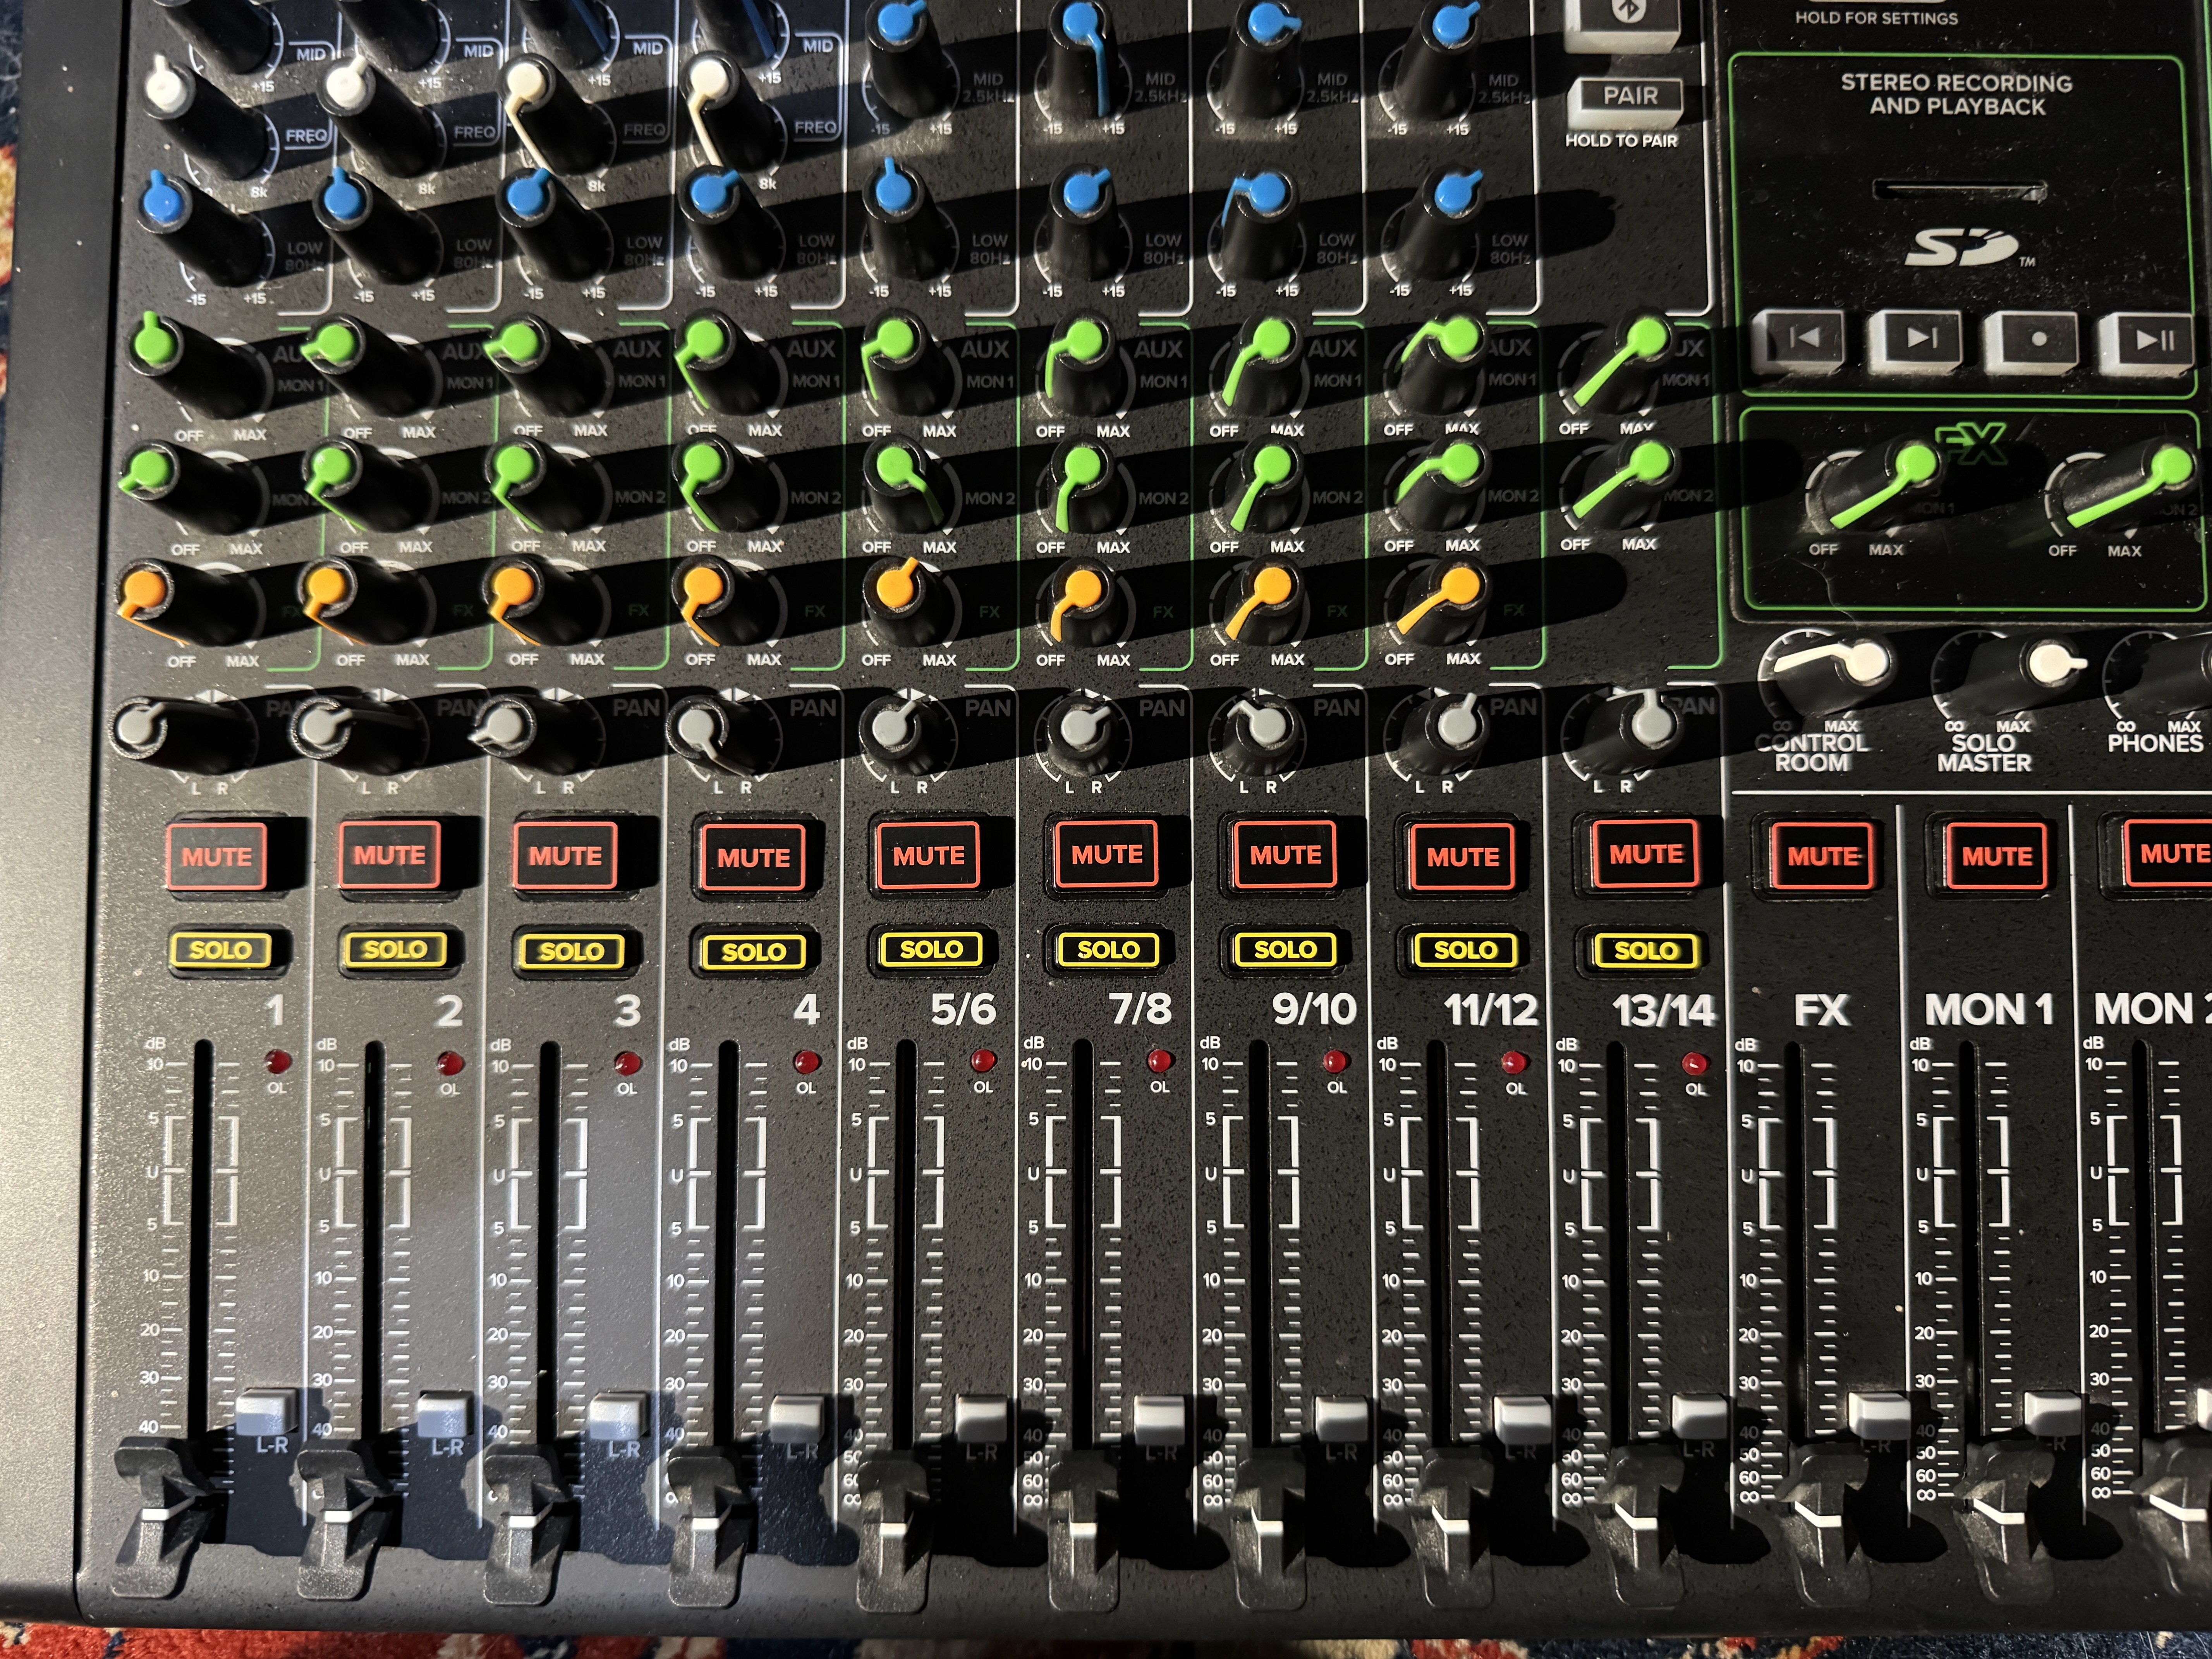Mute the FX return strip
The width and height of the screenshot is (2212, 1659).
[1822, 856]
